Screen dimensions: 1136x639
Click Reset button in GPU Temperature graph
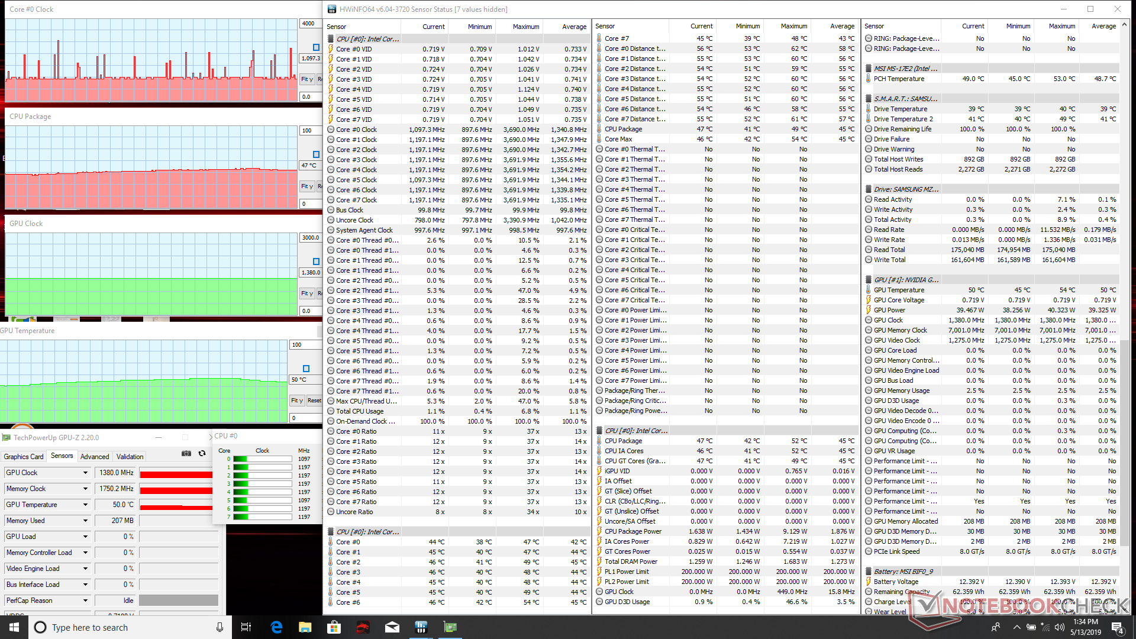tap(314, 401)
